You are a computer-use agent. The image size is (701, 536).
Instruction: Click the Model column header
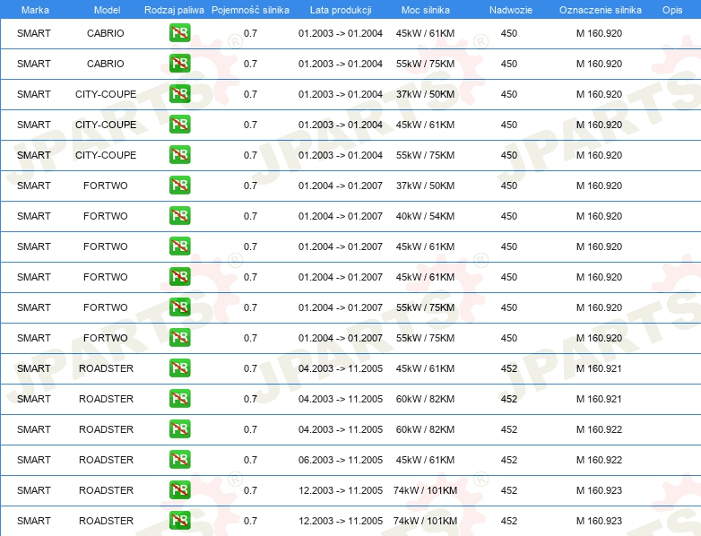(107, 10)
